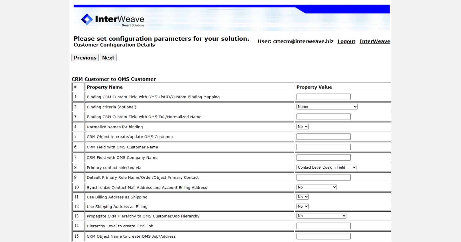Go to the Previous configuration page
This screenshot has width=461, height=242.
click(85, 58)
